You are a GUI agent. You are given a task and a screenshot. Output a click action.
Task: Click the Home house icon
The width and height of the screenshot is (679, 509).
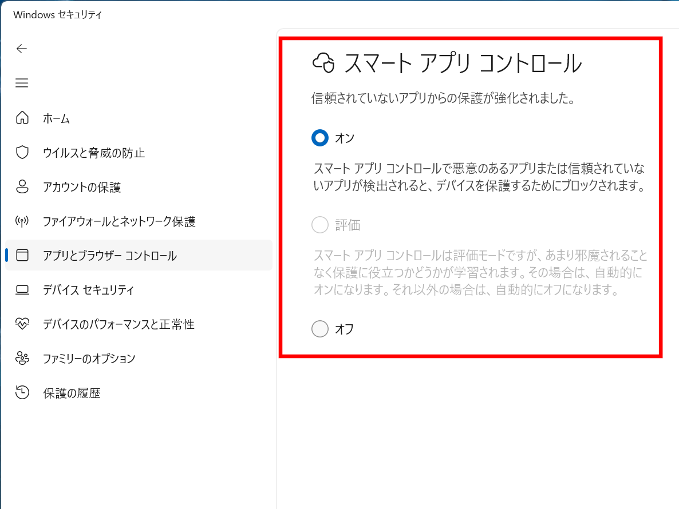(22, 118)
